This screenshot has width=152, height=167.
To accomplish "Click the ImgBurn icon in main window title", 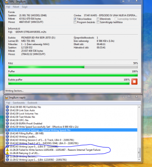I will [x=7, y=2].
